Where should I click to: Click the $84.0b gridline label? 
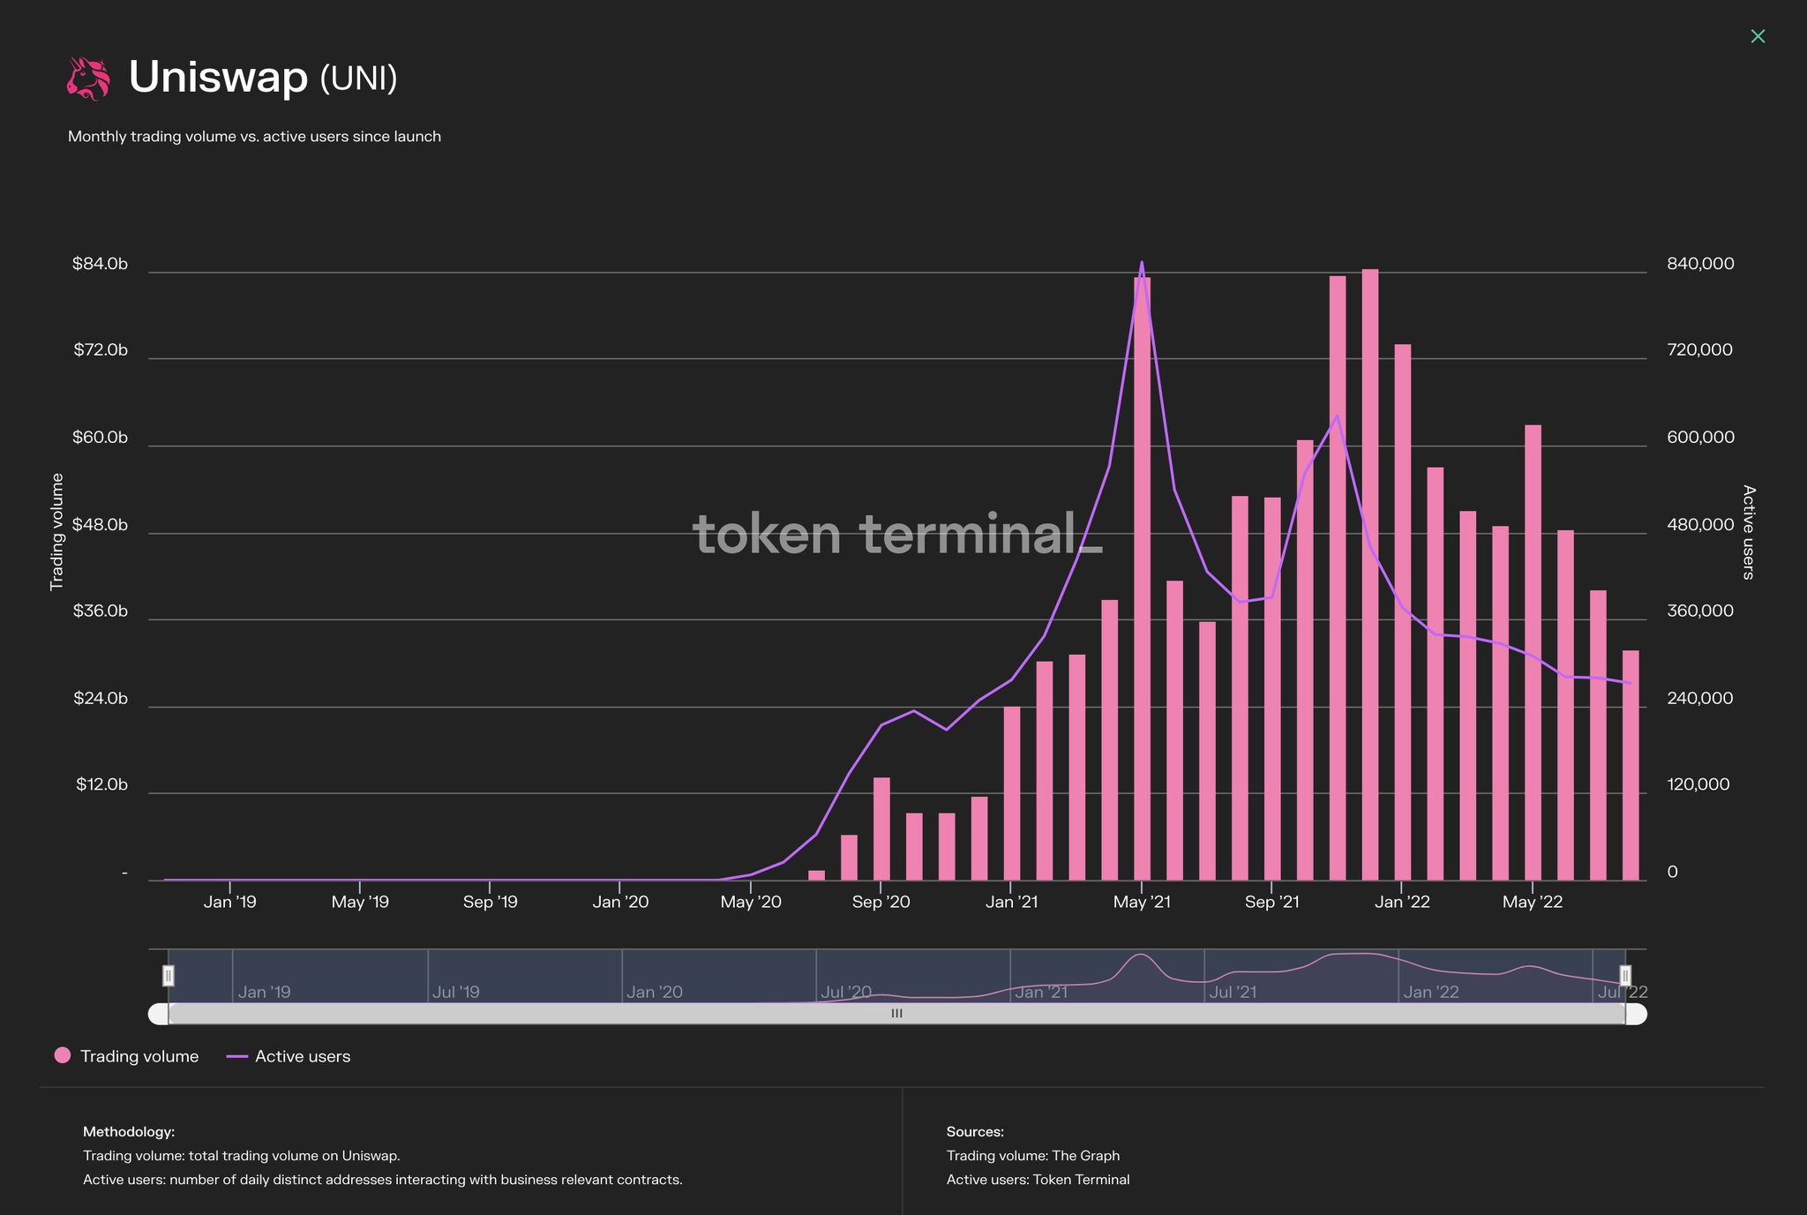[x=100, y=262]
